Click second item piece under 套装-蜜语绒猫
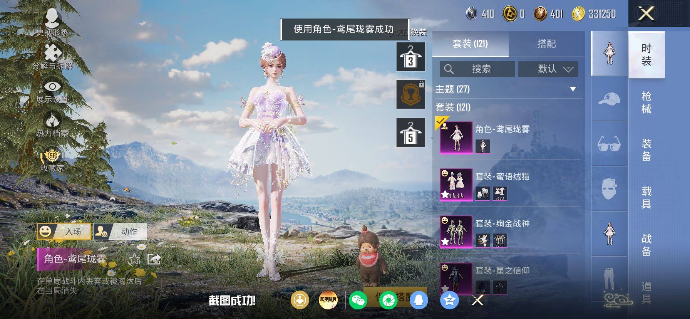690x319 pixels. tap(500, 193)
